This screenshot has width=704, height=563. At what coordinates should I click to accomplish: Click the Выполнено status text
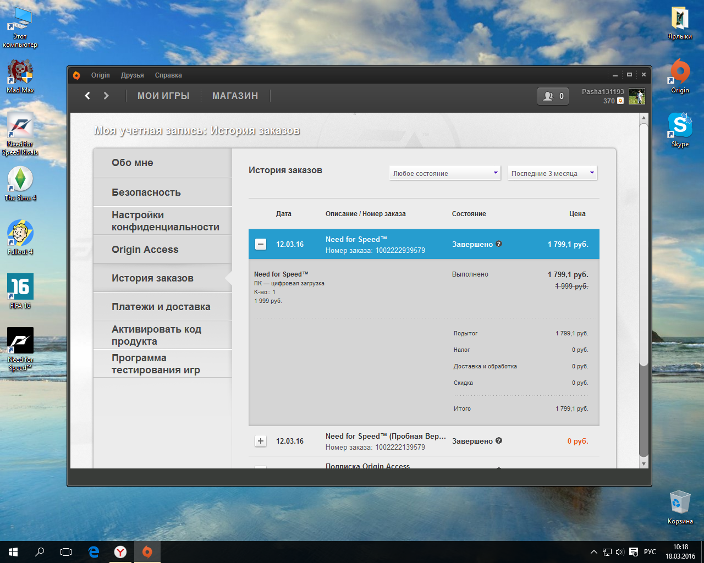[470, 274]
